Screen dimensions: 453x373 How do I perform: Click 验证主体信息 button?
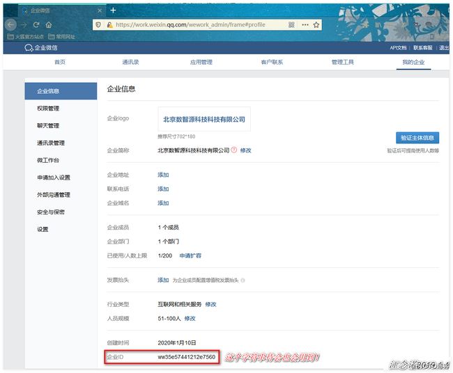(417, 138)
